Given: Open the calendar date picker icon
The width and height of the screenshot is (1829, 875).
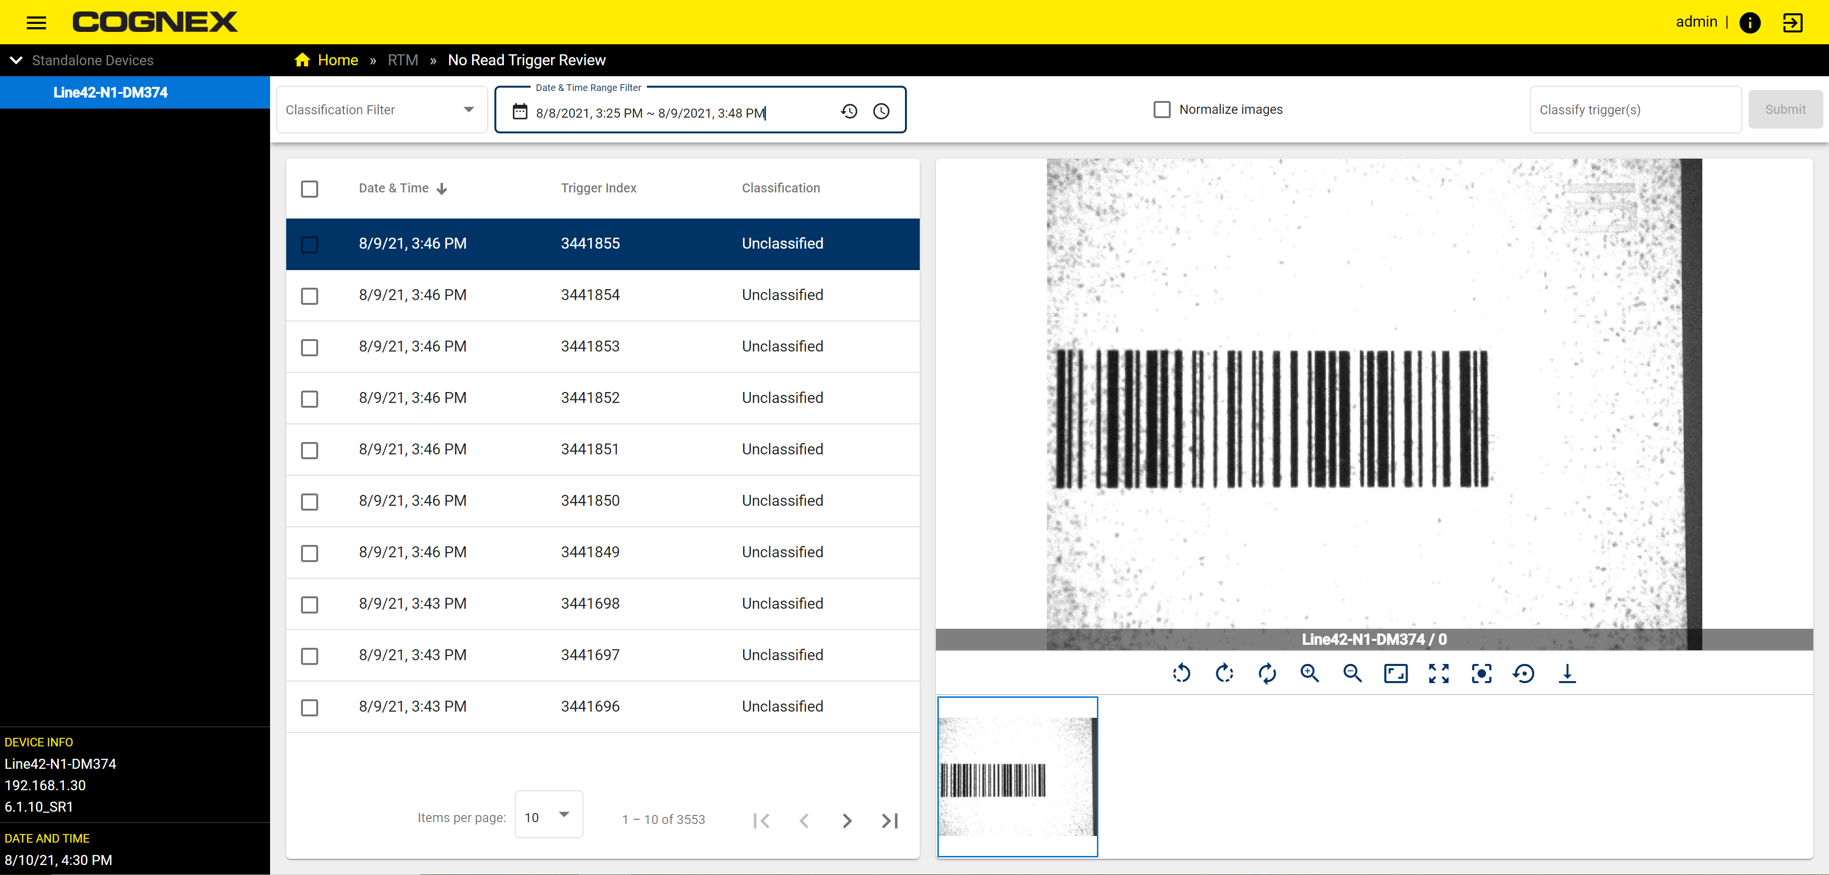Looking at the screenshot, I should pyautogui.click(x=520, y=111).
